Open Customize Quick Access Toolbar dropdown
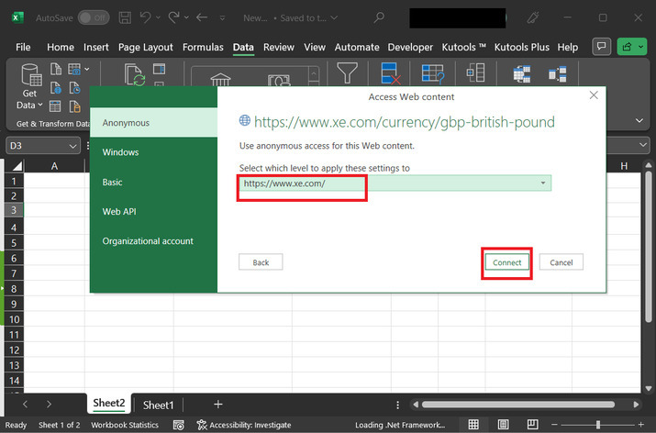656x433 pixels. (x=223, y=18)
